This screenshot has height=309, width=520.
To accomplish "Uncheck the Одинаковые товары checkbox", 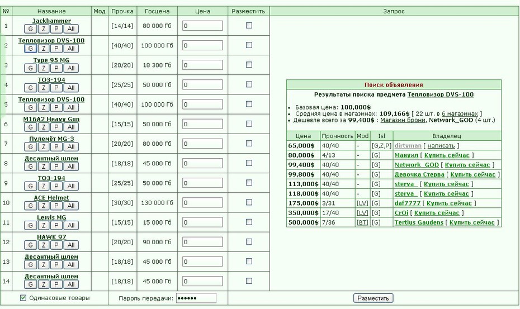I will coord(23,298).
